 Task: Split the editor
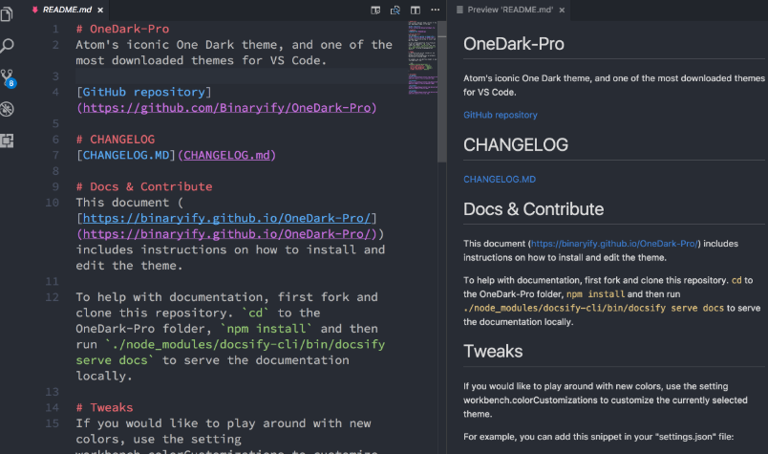[x=416, y=10]
